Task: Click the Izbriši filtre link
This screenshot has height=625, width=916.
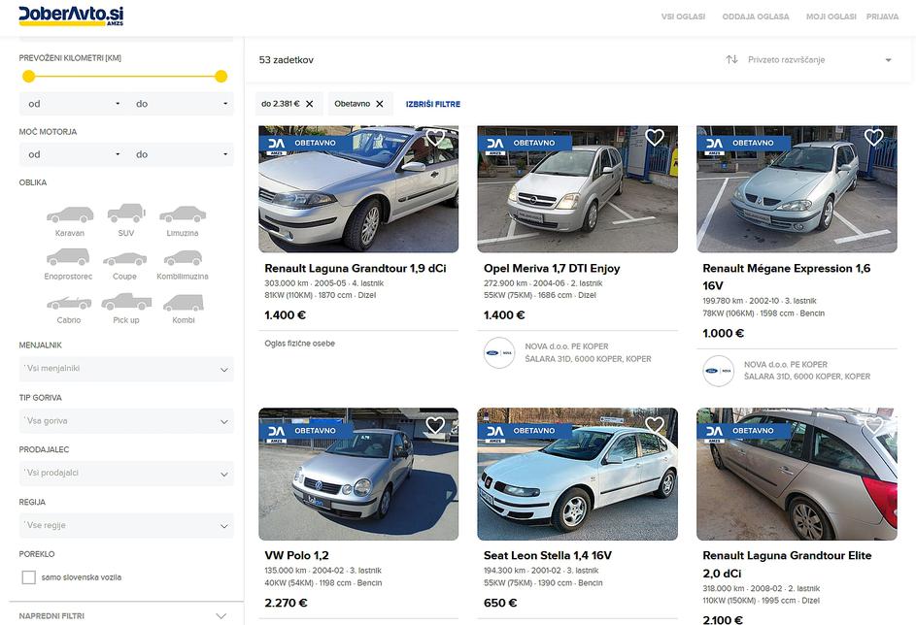Action: point(433,104)
